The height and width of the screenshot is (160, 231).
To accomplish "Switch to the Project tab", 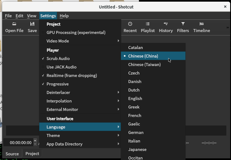I will tap(32, 153).
